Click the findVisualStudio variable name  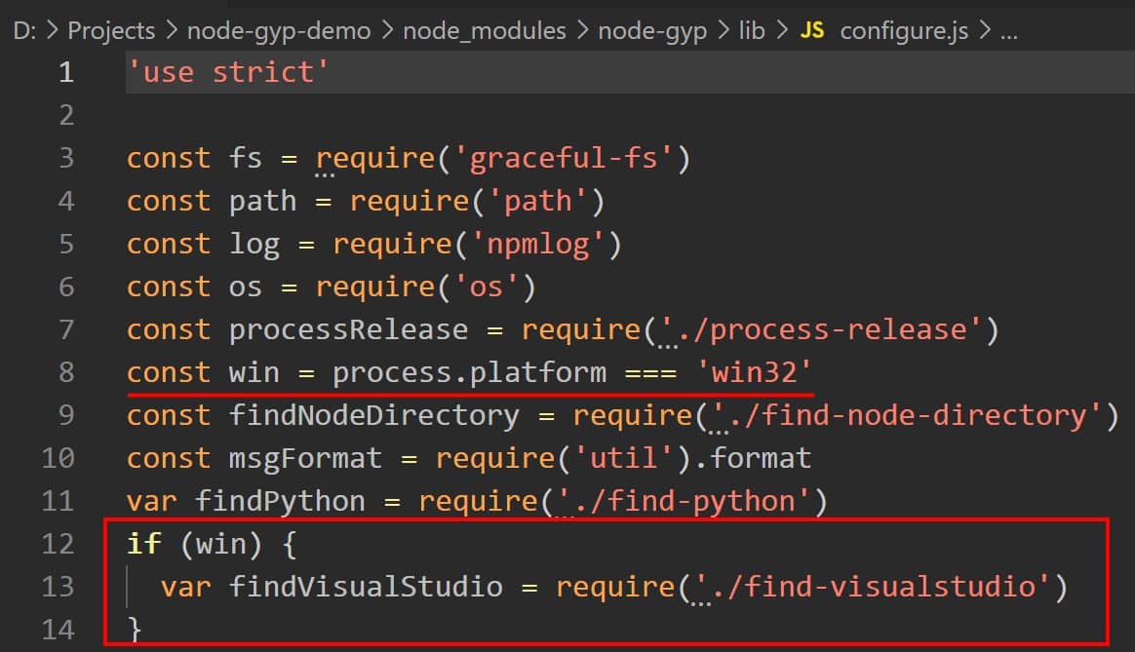366,587
